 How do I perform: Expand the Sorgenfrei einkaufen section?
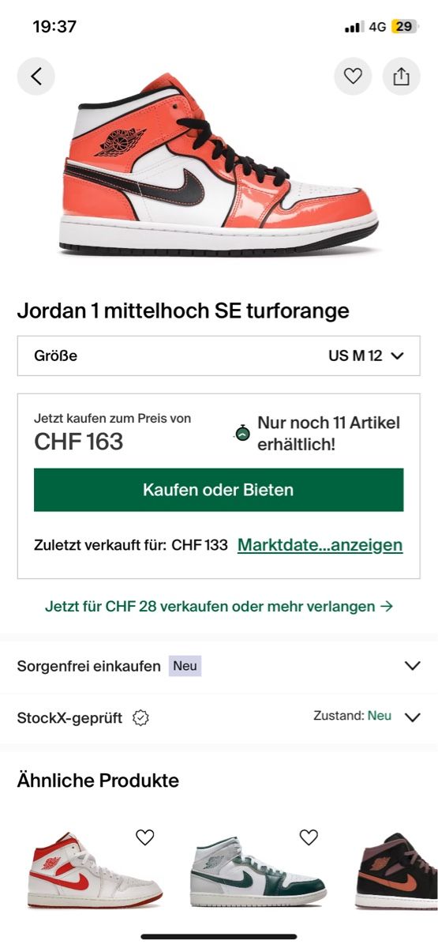pyautogui.click(x=219, y=665)
